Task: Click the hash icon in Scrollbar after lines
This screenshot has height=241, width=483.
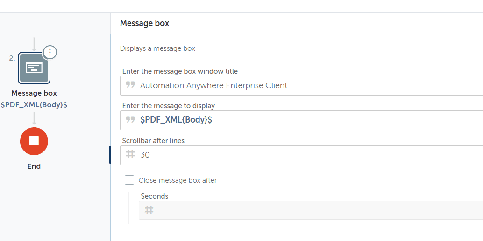Action: (130, 154)
